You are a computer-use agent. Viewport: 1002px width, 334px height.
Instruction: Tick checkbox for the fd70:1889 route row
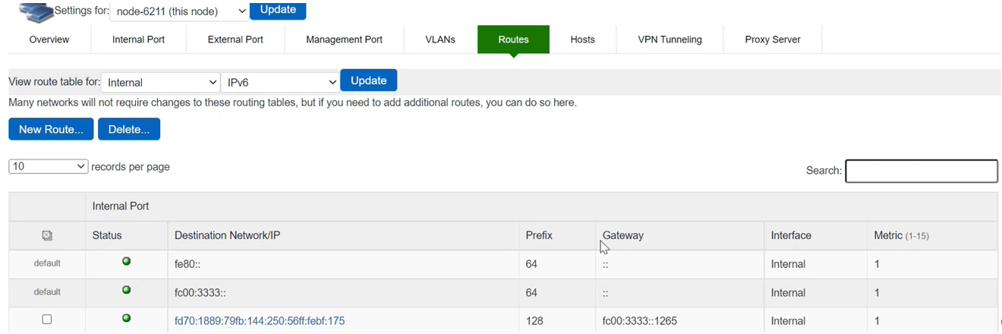(x=47, y=320)
